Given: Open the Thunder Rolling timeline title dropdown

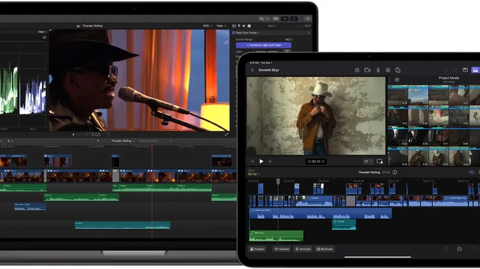Looking at the screenshot, I should tap(123, 141).
